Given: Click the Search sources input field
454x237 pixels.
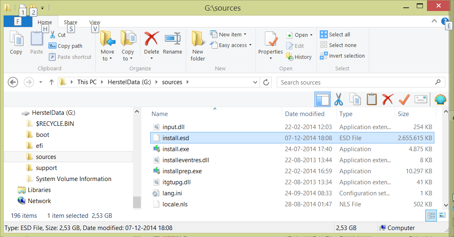Looking at the screenshot, I should coord(356,82).
